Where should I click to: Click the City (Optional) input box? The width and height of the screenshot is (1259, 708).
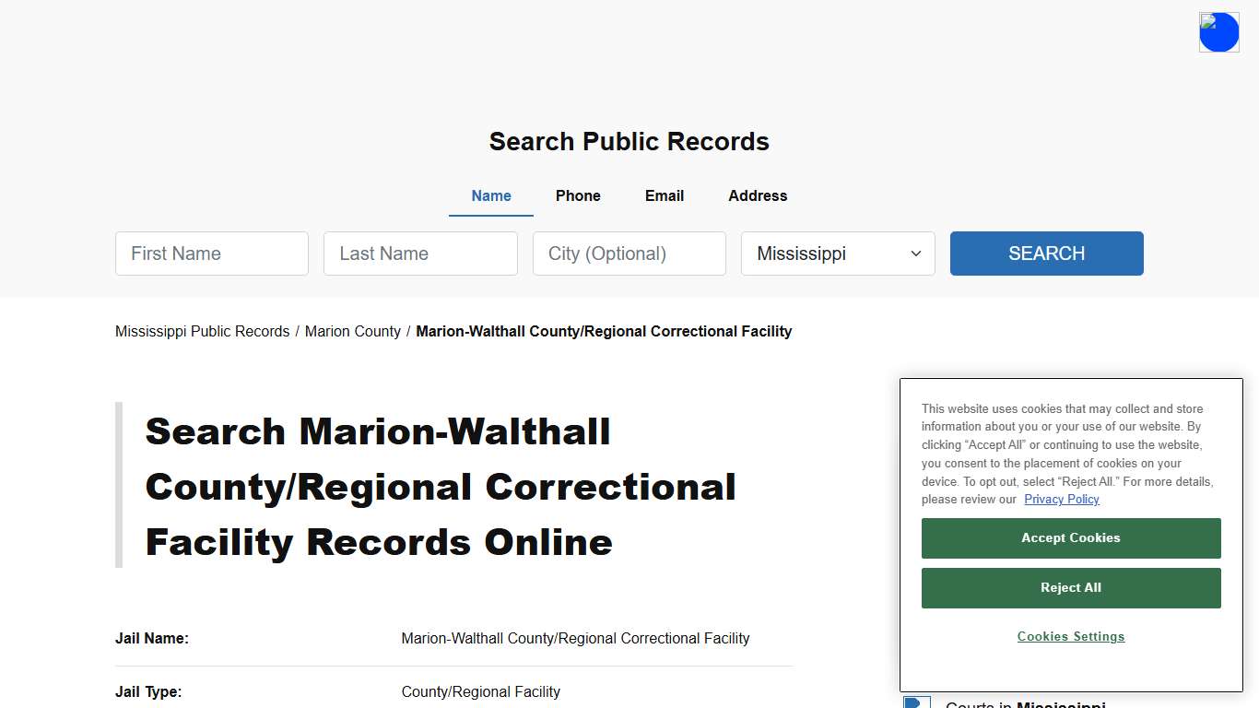click(x=629, y=254)
